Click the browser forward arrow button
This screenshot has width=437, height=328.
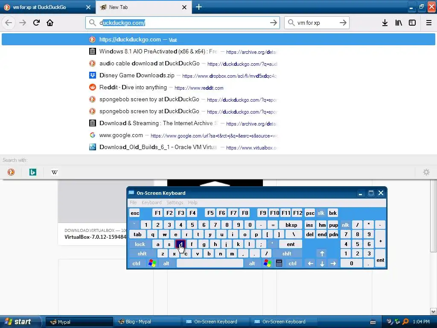pyautogui.click(x=23, y=23)
